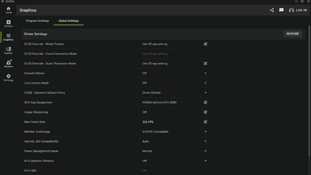Click the NVIDIA logo in title bar
This screenshot has height=175, width=311.
tap(2, 2)
